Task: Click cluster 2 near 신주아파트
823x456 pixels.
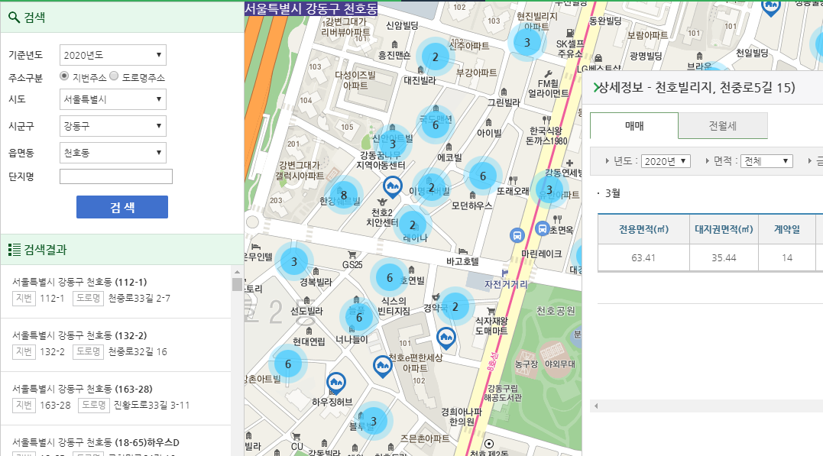Action: click(x=435, y=57)
